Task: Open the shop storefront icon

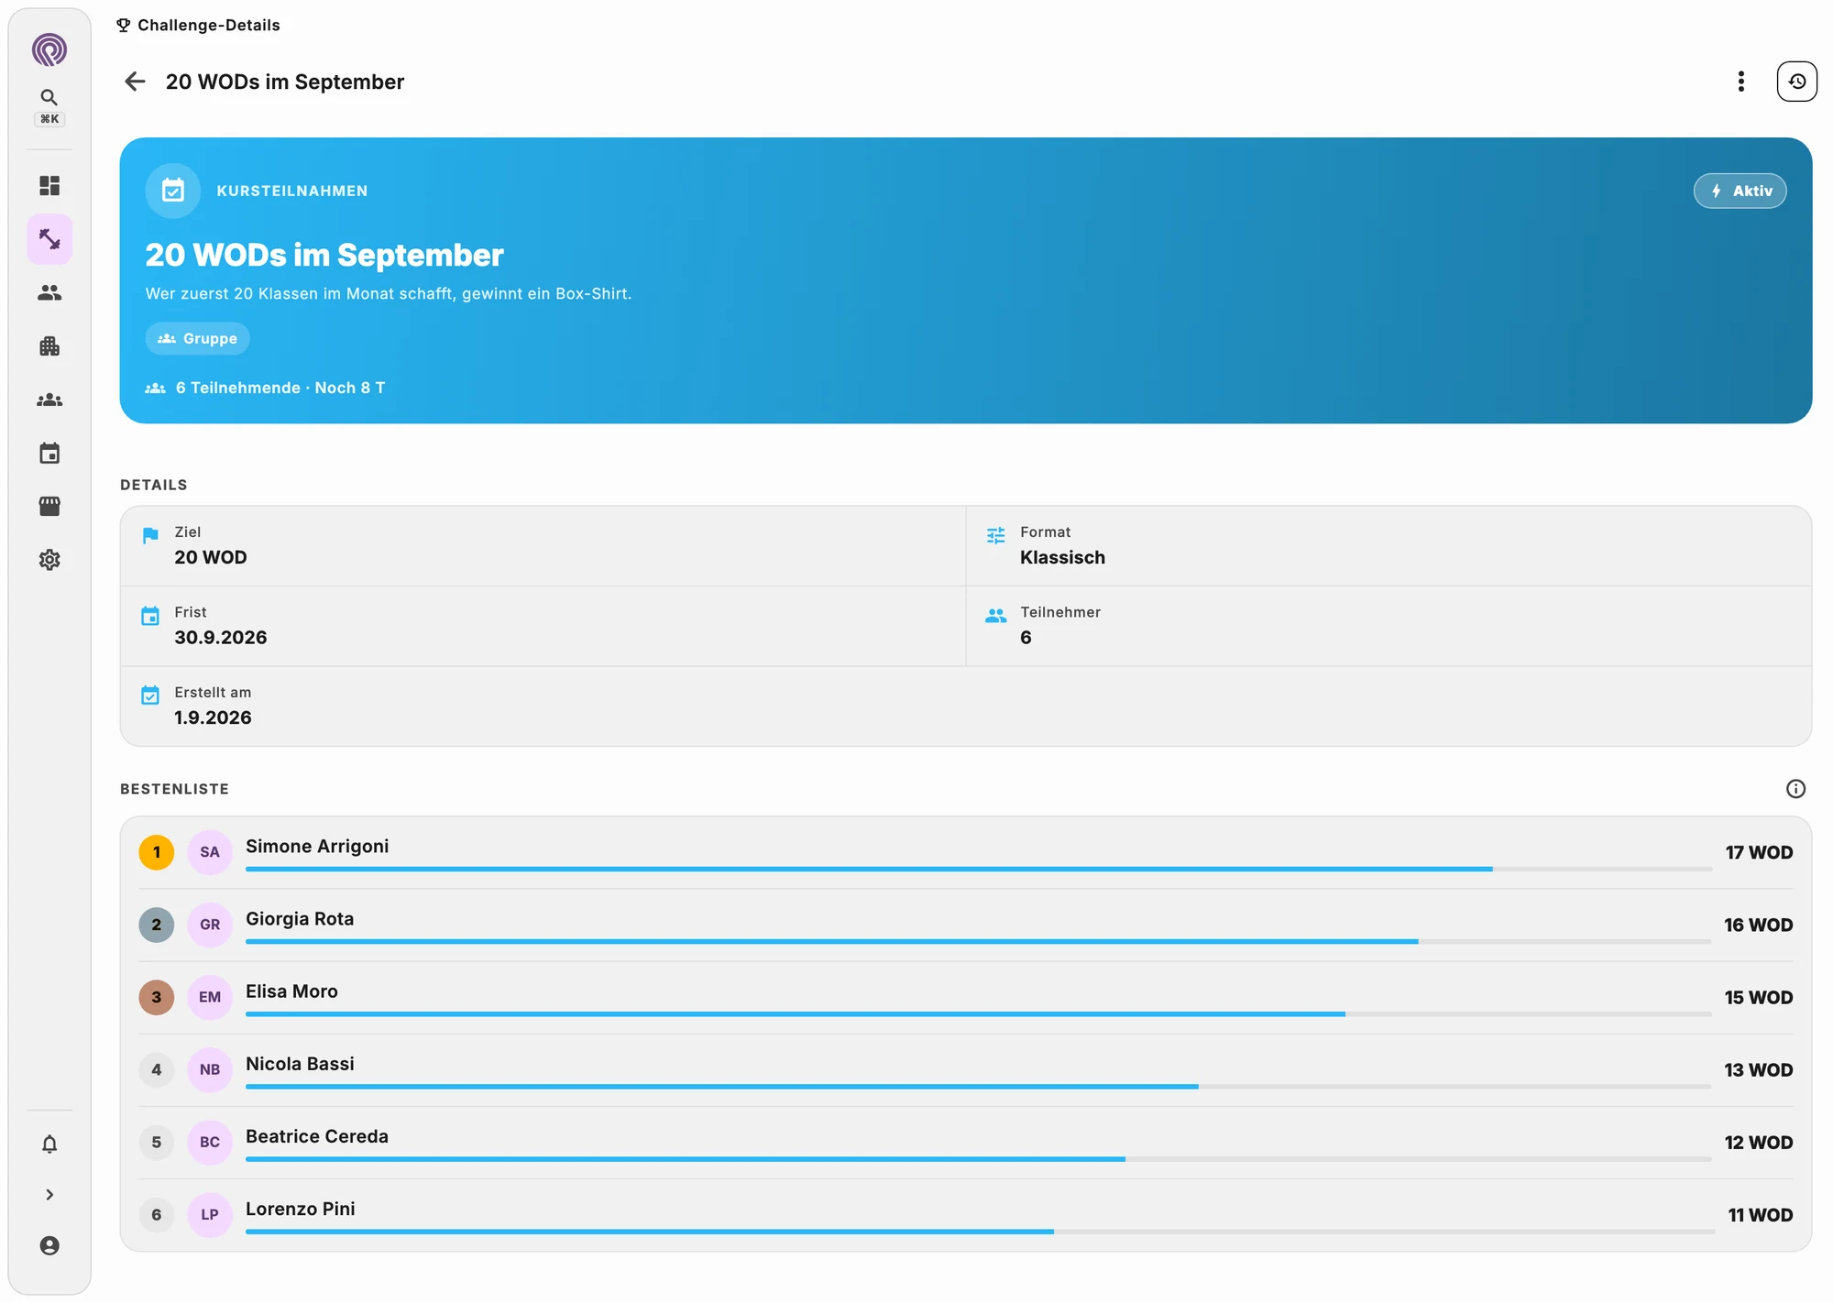Action: (x=49, y=506)
